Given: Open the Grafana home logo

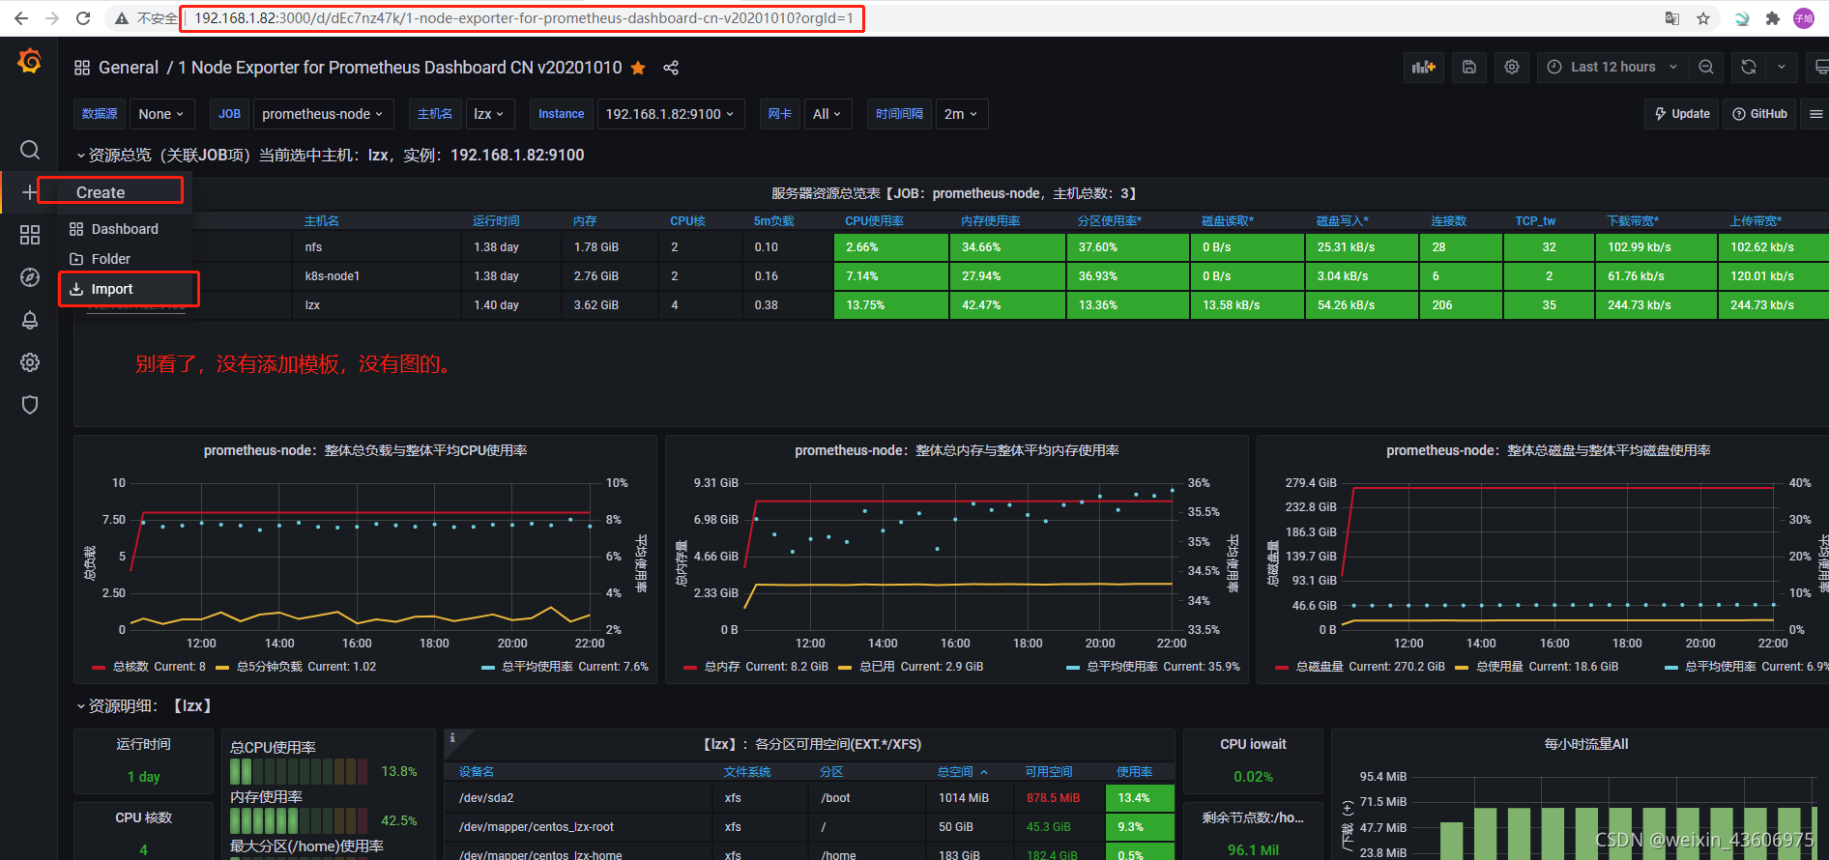Looking at the screenshot, I should 30,61.
